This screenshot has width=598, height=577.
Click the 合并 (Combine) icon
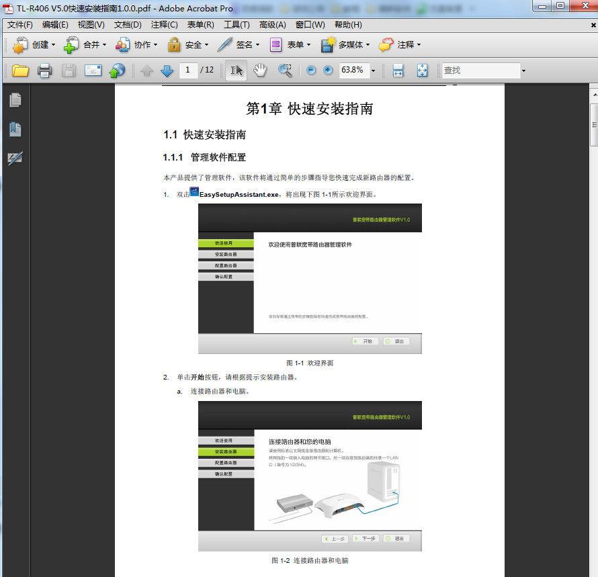(71, 45)
